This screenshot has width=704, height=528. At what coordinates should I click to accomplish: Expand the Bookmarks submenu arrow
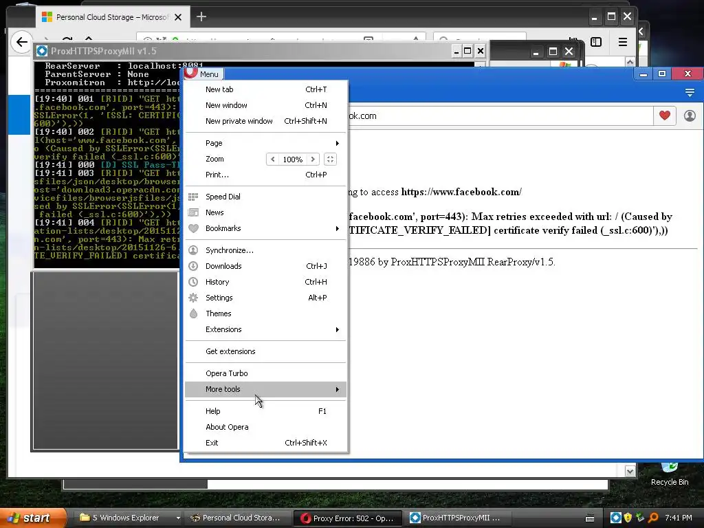[x=337, y=228]
